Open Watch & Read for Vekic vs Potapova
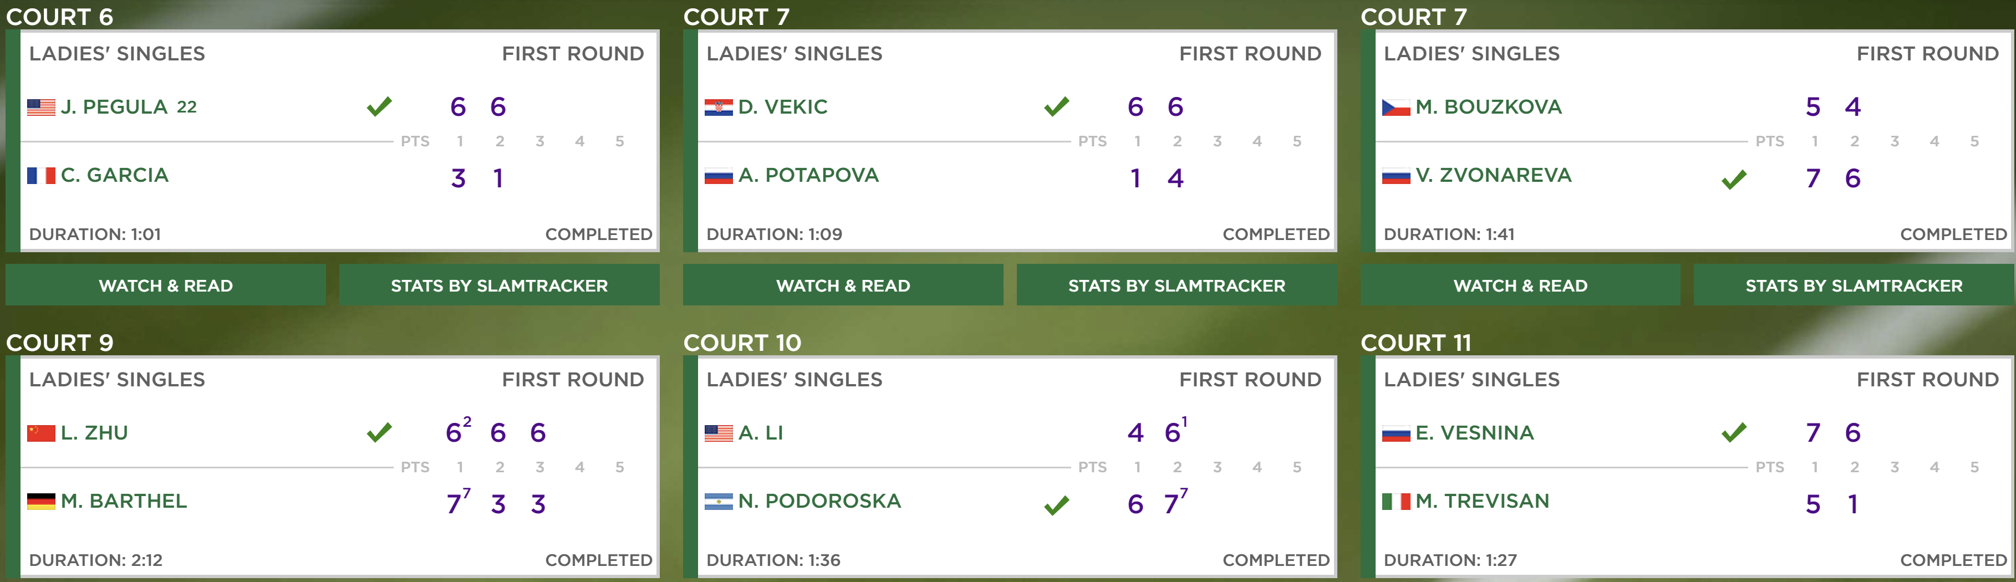The width and height of the screenshot is (2016, 582). tap(843, 285)
